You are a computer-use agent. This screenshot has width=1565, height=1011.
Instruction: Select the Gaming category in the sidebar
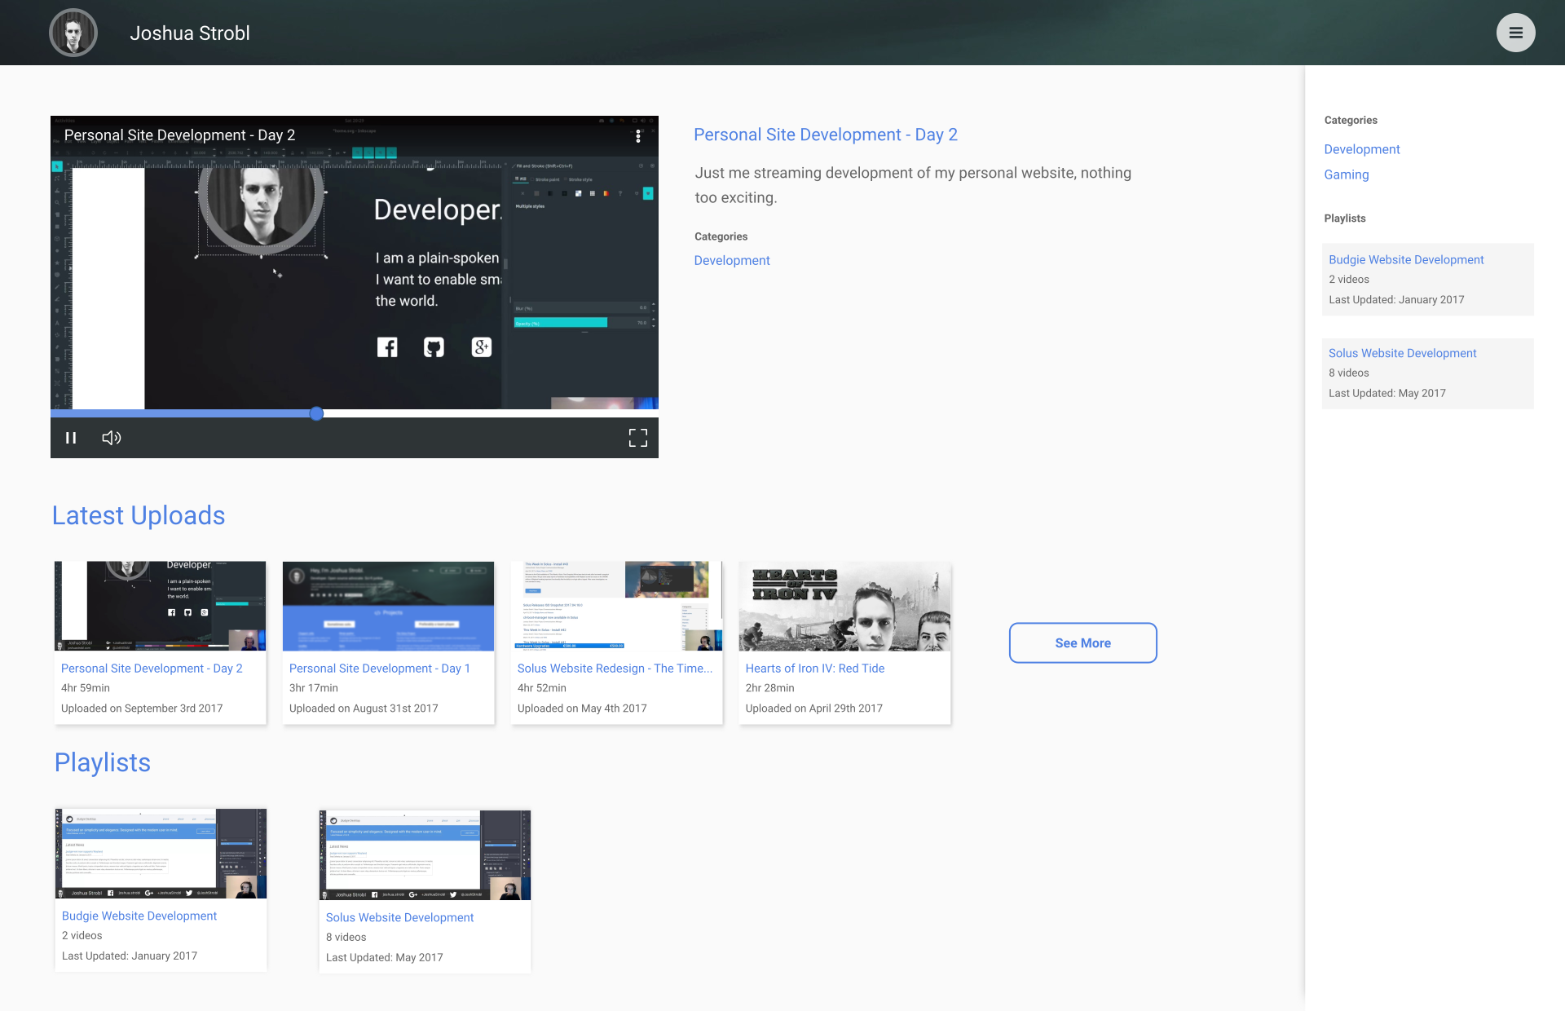(1347, 174)
